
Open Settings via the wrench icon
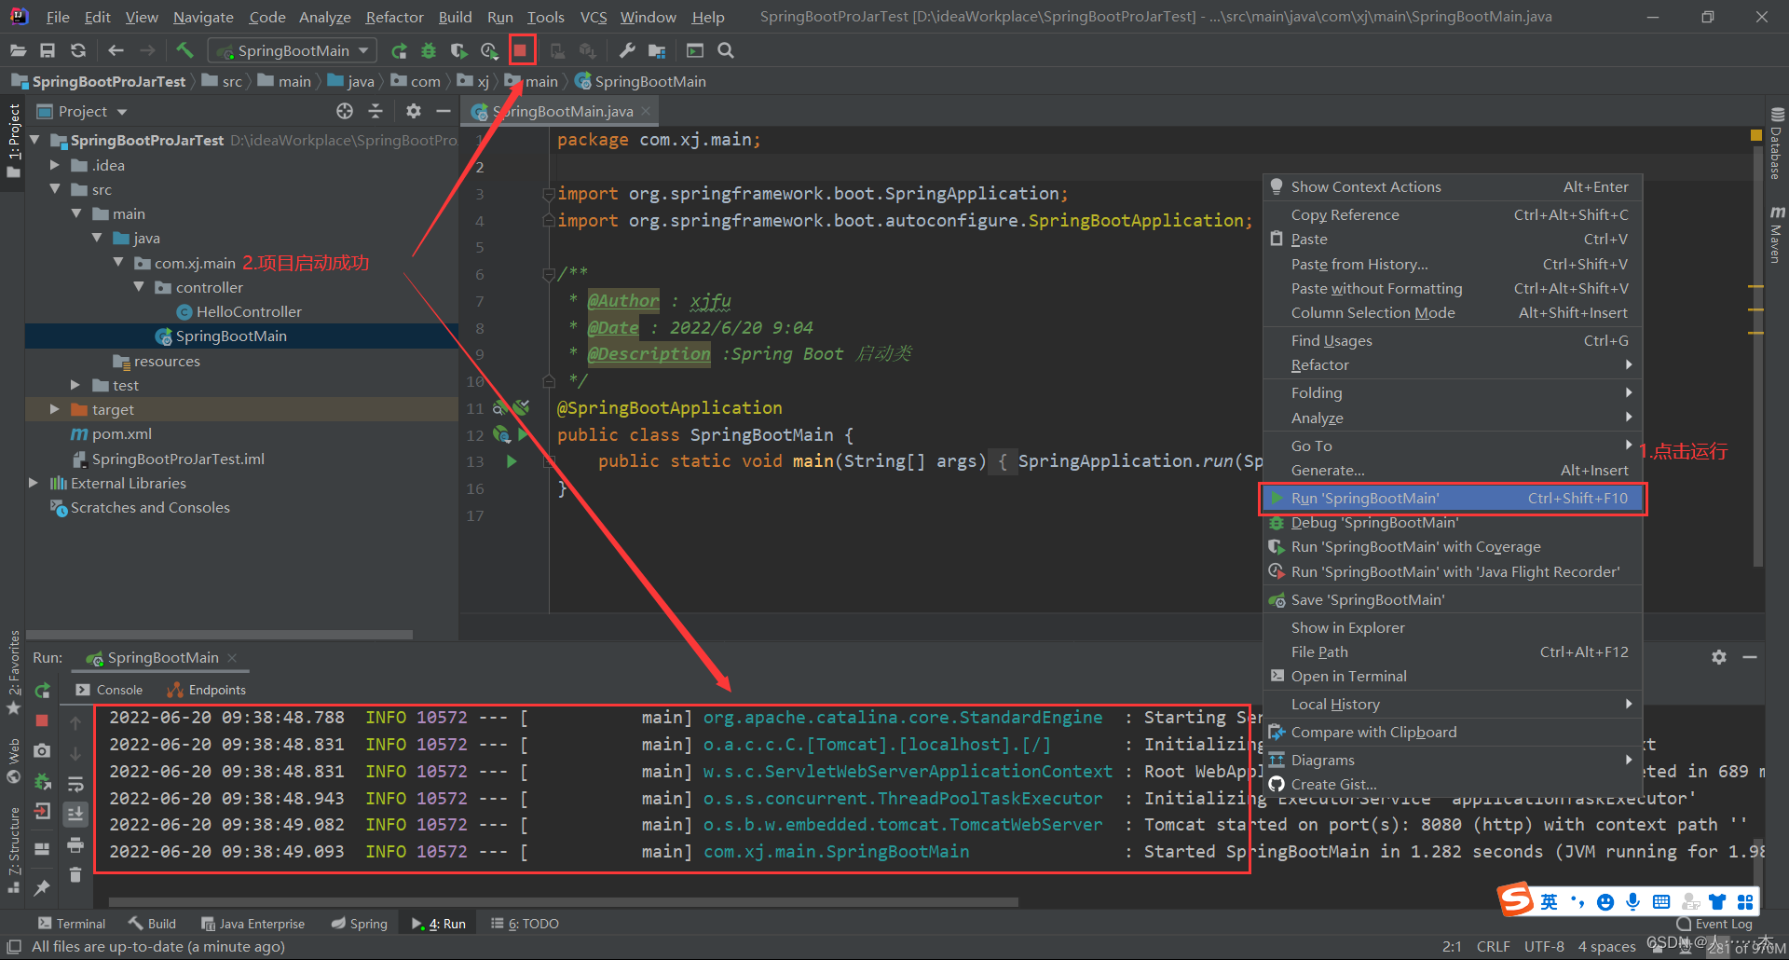click(627, 50)
